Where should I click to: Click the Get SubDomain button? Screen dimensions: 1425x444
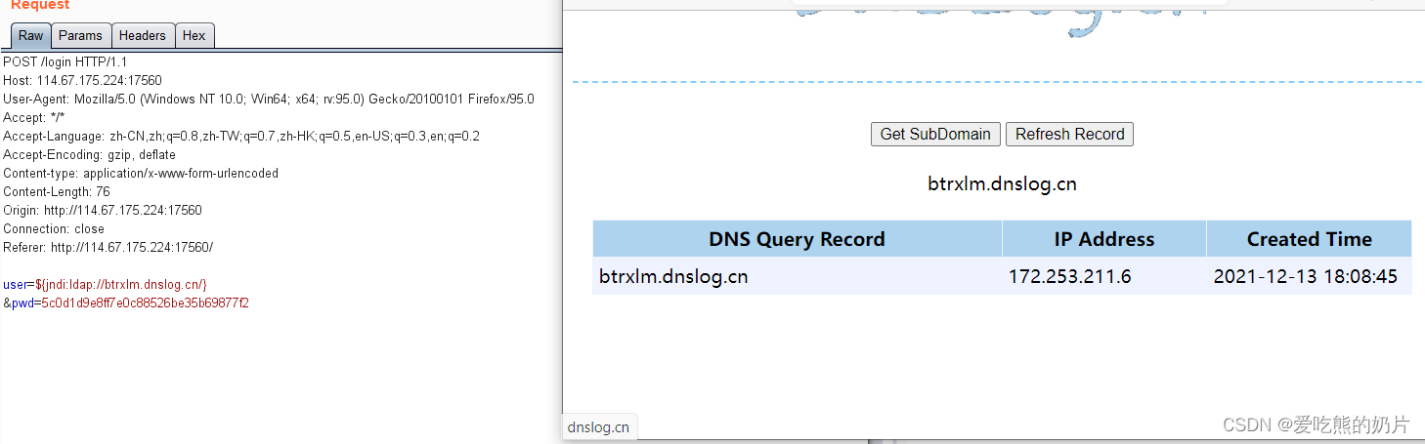(935, 135)
